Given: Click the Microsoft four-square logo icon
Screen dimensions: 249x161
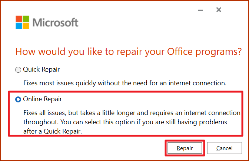Looking at the screenshot, I should pos(22,22).
